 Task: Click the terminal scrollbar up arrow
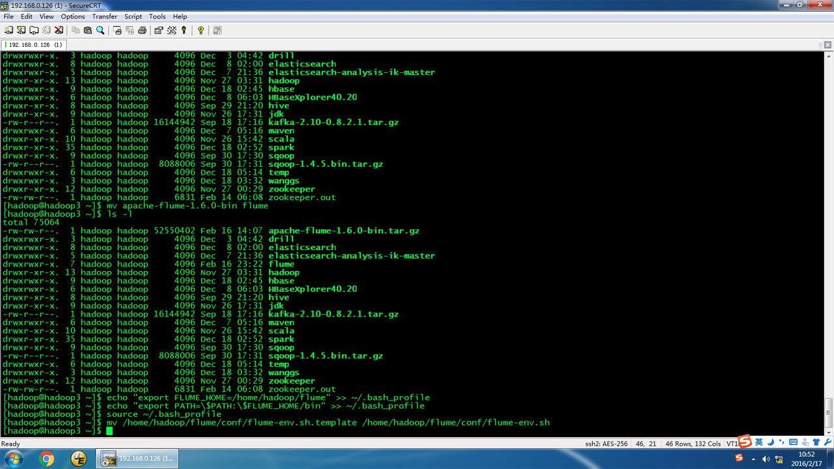tap(828, 57)
